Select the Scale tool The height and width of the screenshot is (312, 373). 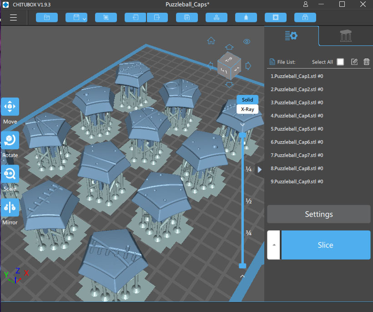(x=10, y=174)
